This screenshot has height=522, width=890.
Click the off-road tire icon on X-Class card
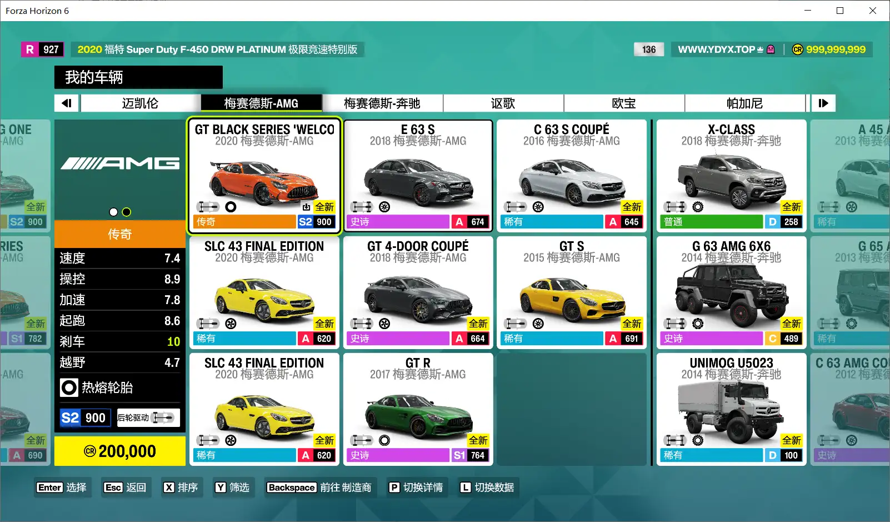698,207
